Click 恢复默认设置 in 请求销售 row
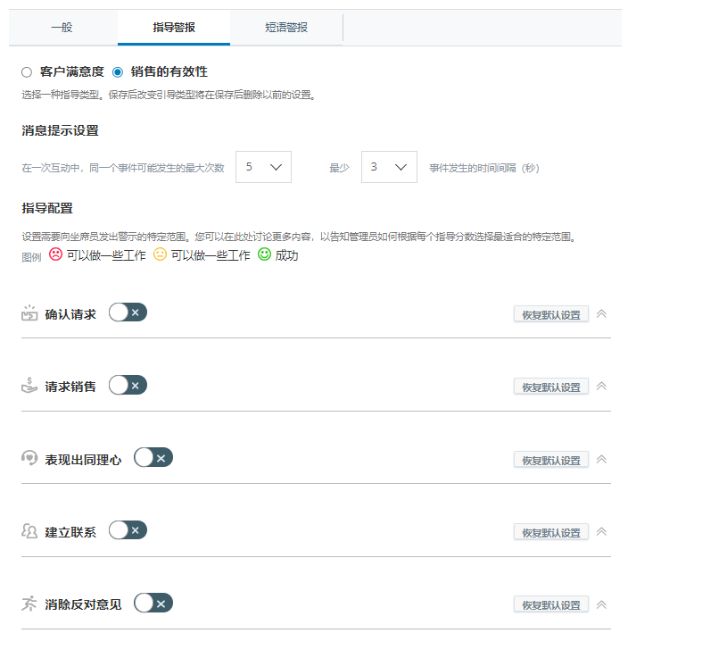Viewport: 727px width, 658px height. (x=551, y=387)
